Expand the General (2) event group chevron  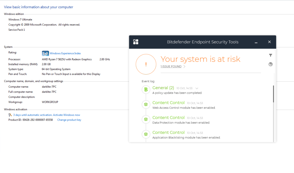pos(197,88)
